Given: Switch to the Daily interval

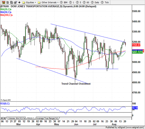Looking at the screenshot, I should pos(95,2).
